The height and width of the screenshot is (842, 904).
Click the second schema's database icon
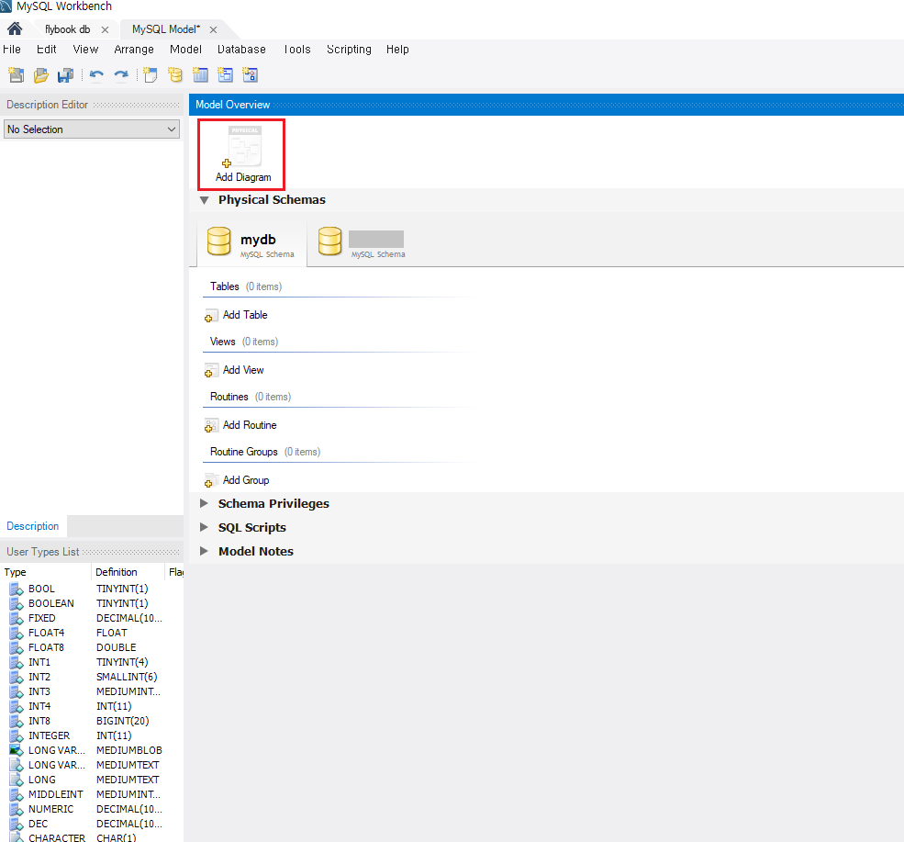[329, 241]
